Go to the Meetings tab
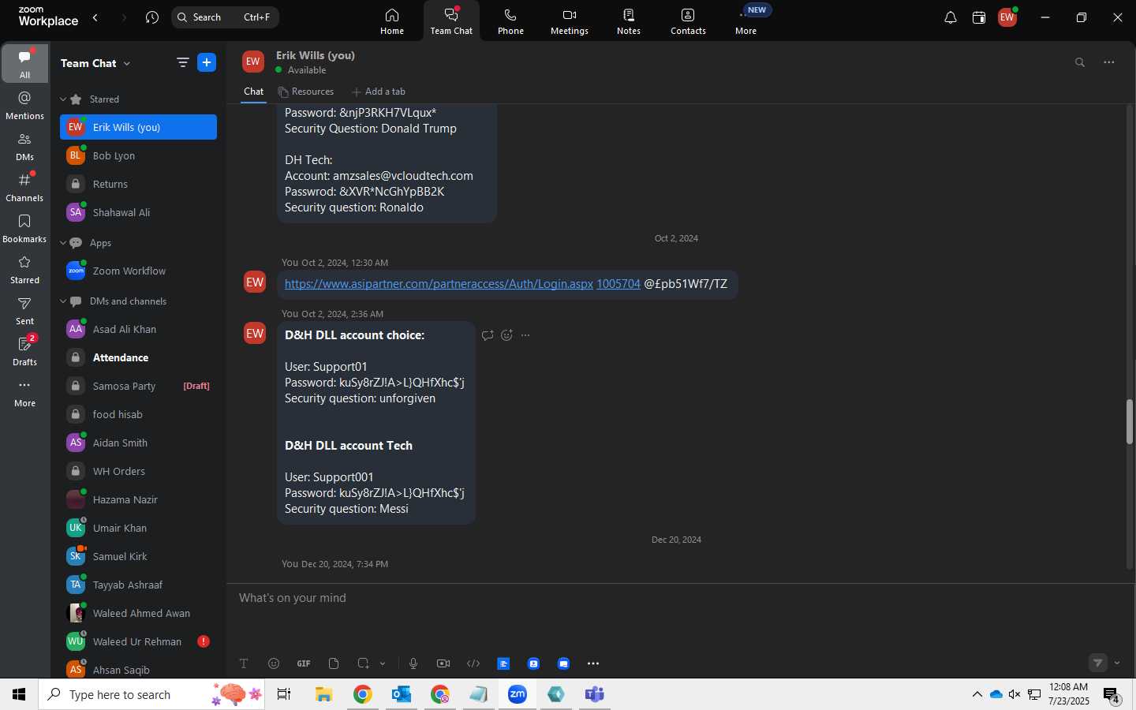The width and height of the screenshot is (1136, 710). (570, 21)
